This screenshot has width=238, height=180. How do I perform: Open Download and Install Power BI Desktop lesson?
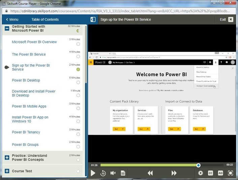pyautogui.click(x=34, y=93)
